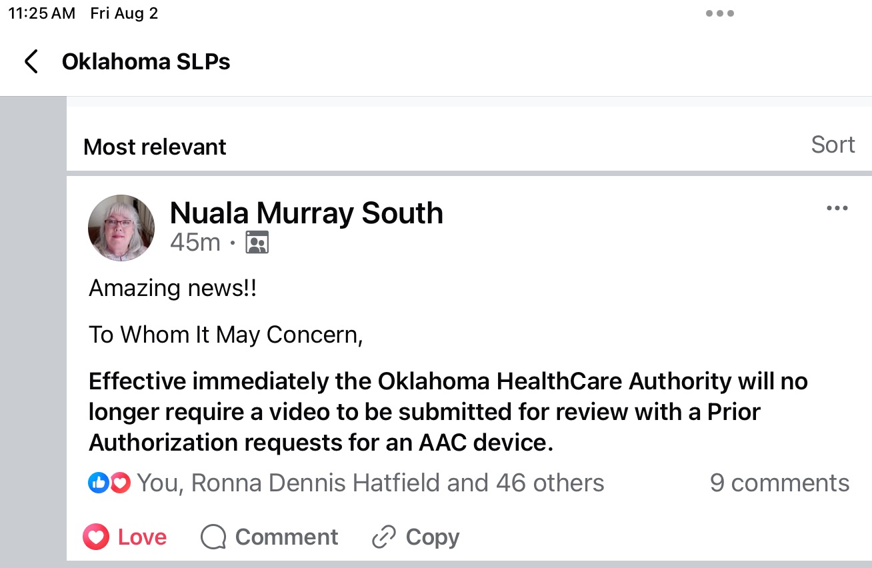Toggle the Love reaction on the post

coord(125,537)
